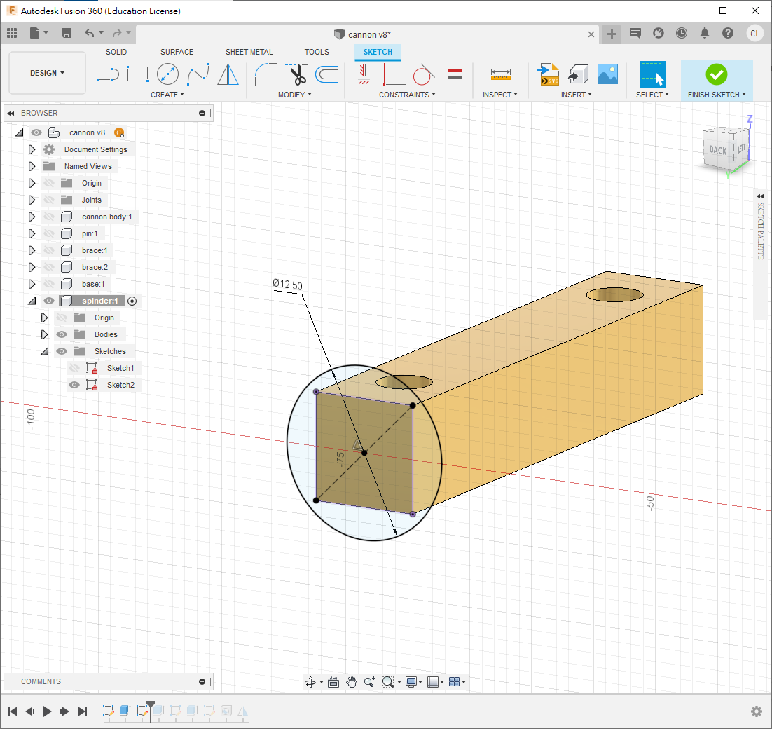The image size is (772, 729).
Task: Open the SURFACE tab
Action: [177, 52]
